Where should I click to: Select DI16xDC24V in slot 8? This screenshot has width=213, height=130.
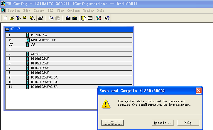[69, 73]
